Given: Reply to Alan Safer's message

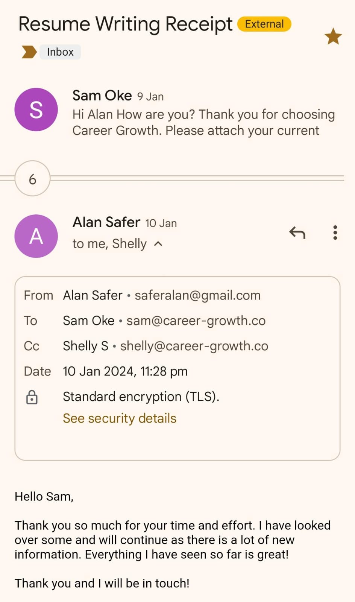Looking at the screenshot, I should pyautogui.click(x=297, y=233).
